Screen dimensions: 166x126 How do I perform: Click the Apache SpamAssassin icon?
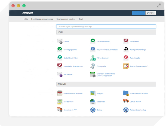[126, 66]
